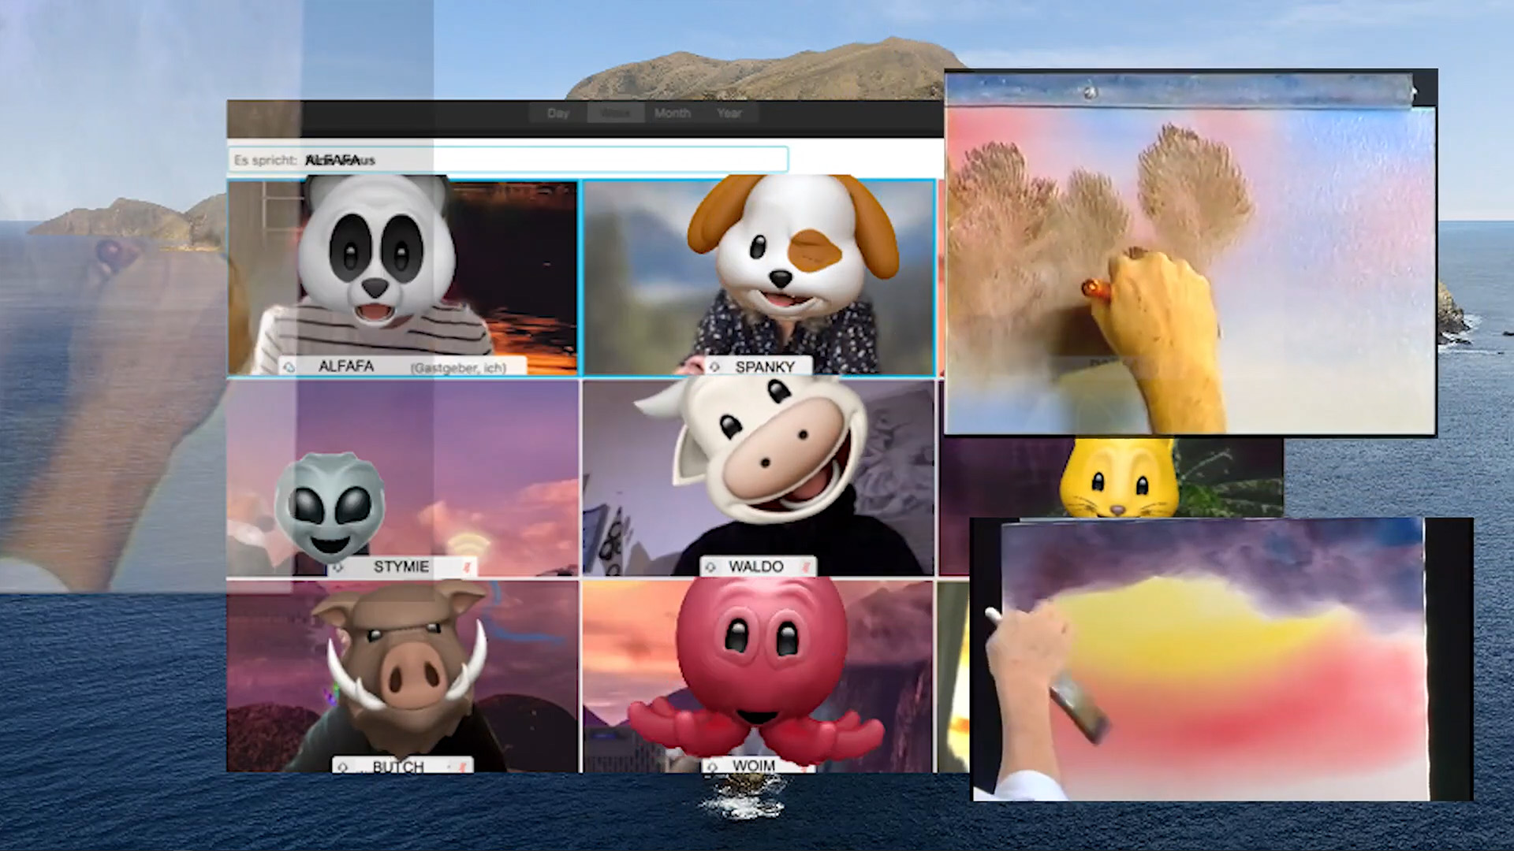
Task: Switch to the Year view tab
Action: pos(729,113)
